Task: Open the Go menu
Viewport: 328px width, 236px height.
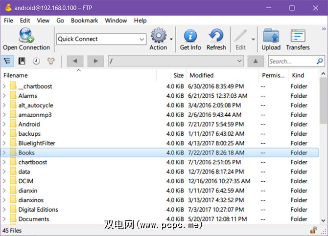Action: (x=60, y=21)
